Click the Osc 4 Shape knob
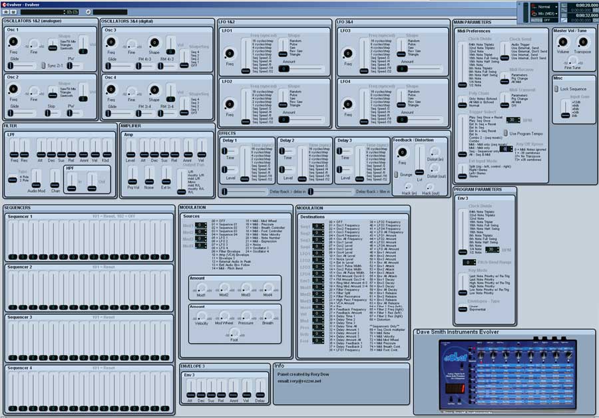The height and width of the screenshot is (418, 599). pos(154,90)
